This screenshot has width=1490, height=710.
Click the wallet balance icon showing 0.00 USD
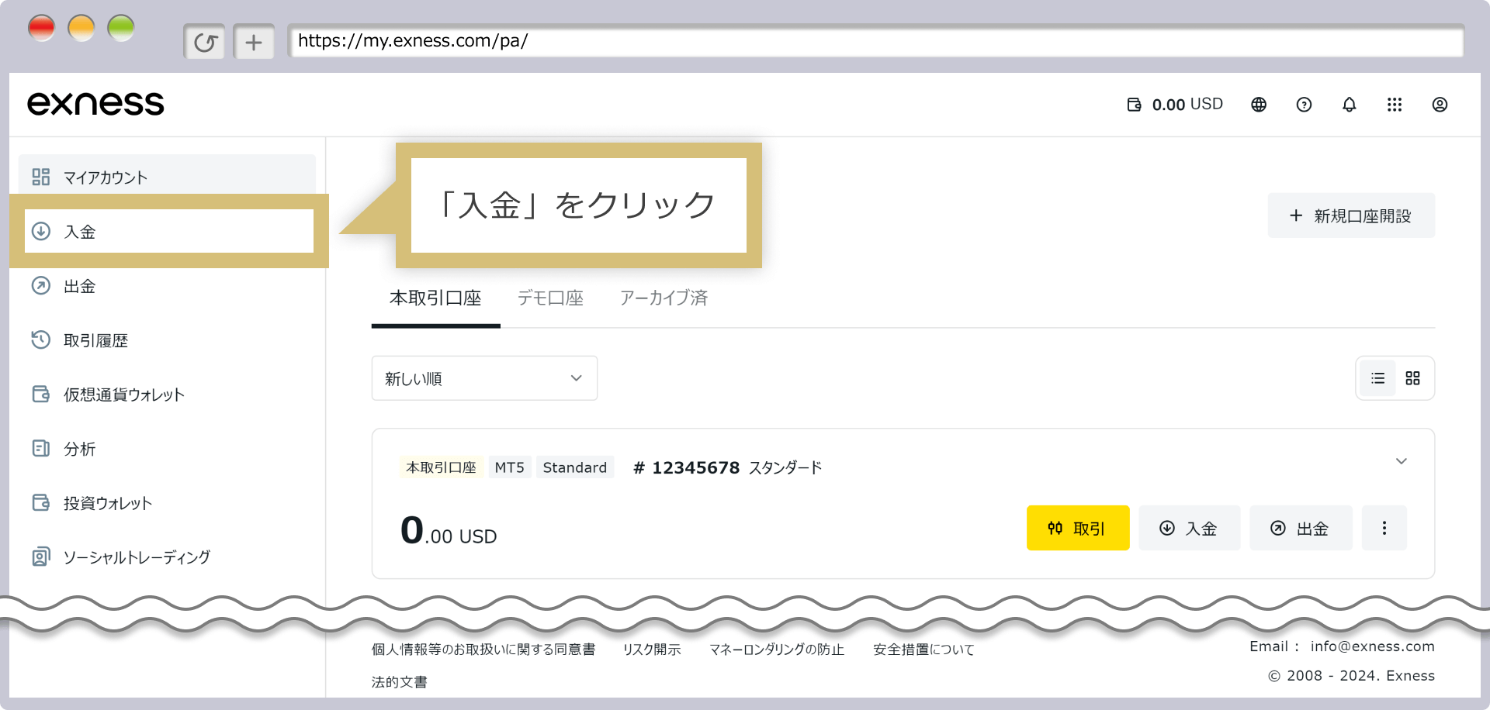tap(1135, 104)
